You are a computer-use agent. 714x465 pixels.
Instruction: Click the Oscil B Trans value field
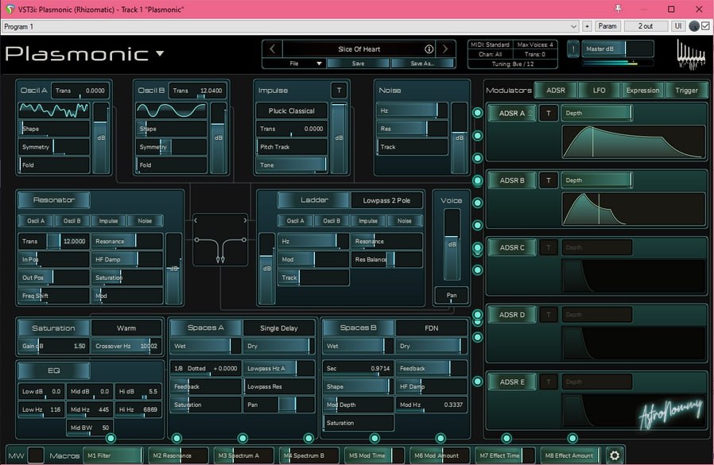(196, 91)
